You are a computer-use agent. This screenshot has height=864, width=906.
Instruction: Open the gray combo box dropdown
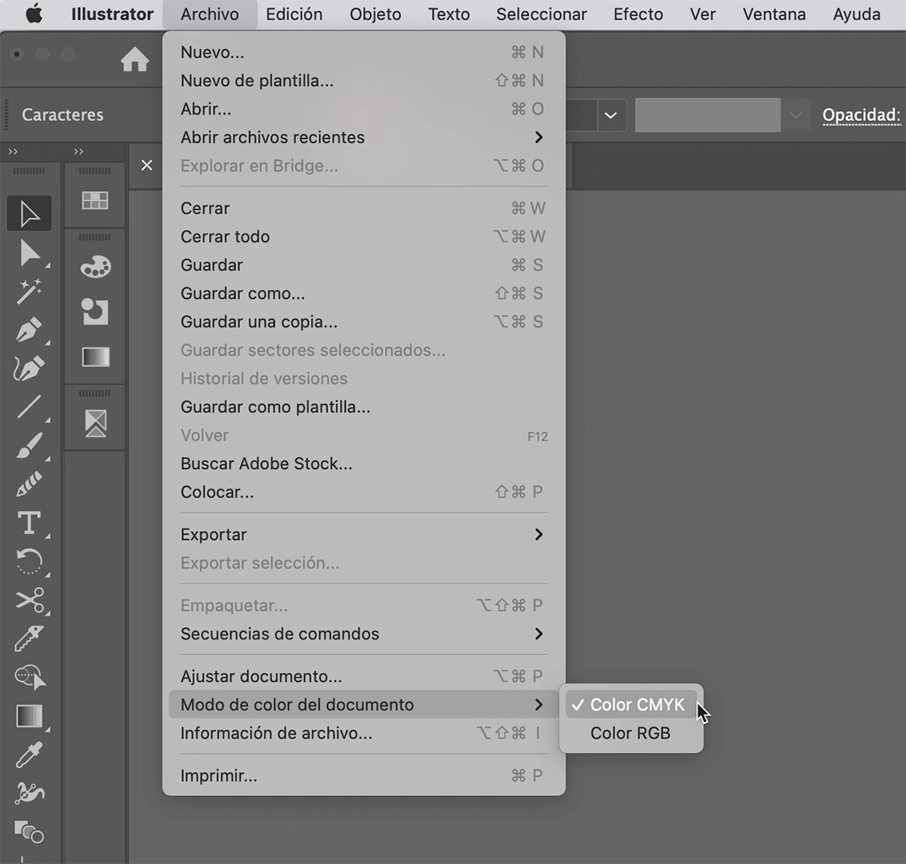pyautogui.click(x=795, y=116)
